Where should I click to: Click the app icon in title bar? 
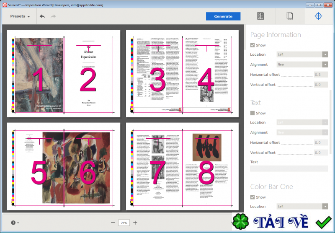coord(5,5)
